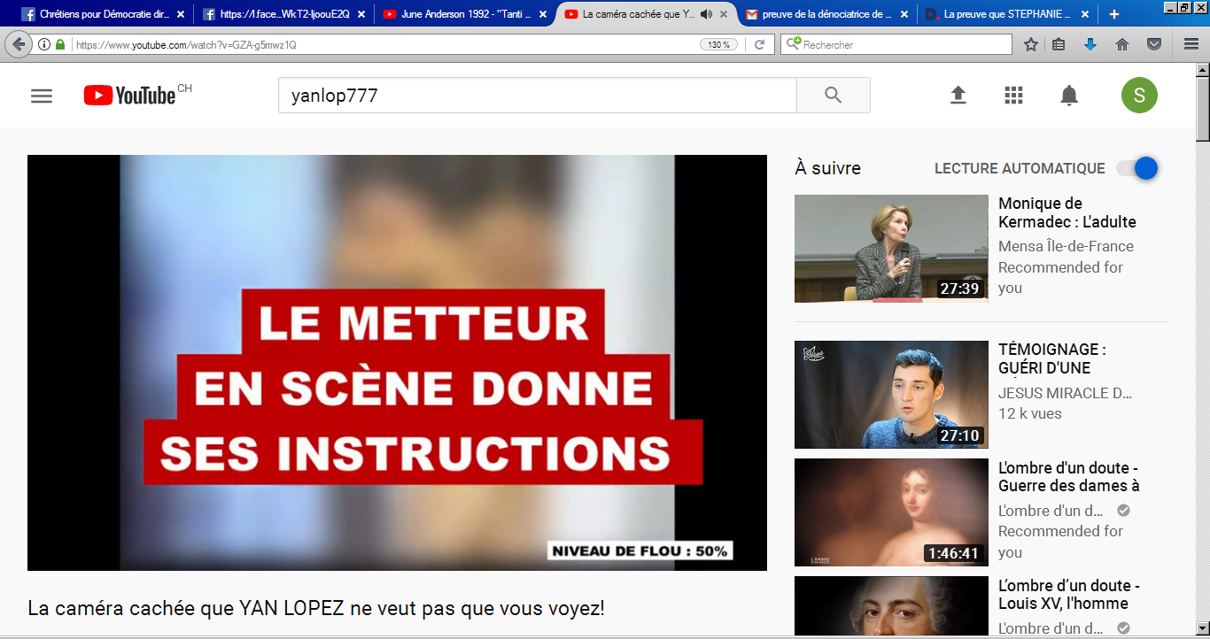Image resolution: width=1210 pixels, height=639 pixels.
Task: Open the notifications bell
Action: tap(1069, 96)
